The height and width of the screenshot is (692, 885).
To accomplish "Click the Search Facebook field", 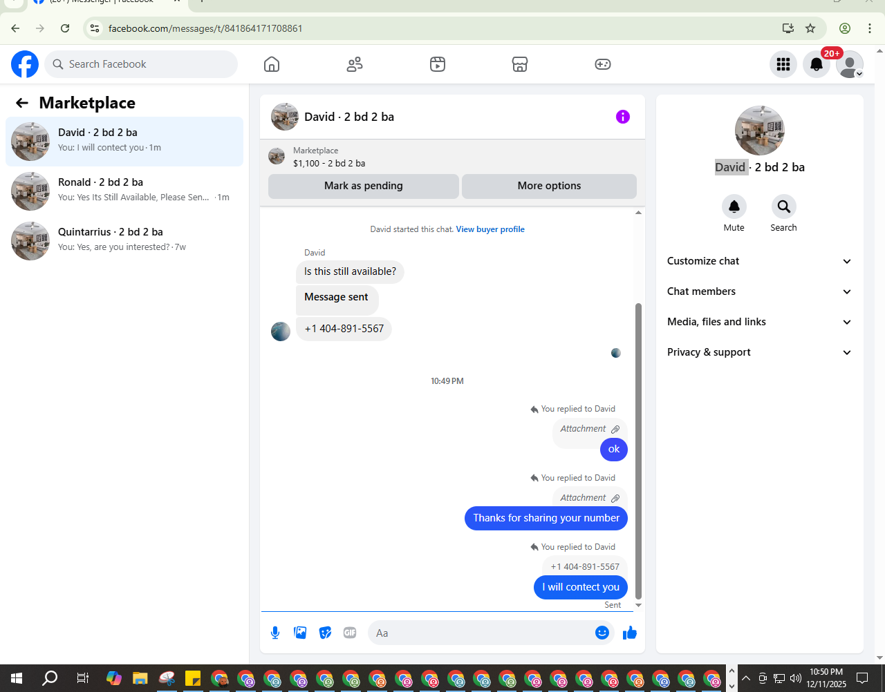I will point(141,64).
